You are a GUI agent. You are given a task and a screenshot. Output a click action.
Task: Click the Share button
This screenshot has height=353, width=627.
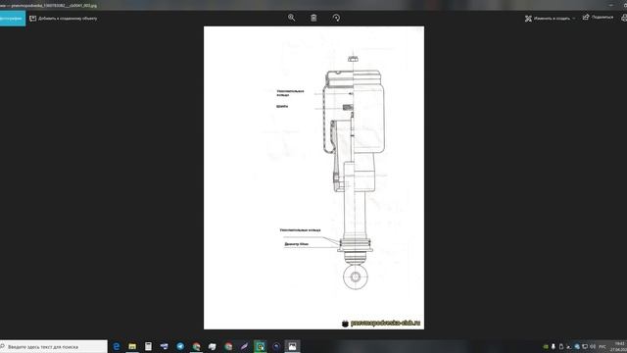point(598,18)
